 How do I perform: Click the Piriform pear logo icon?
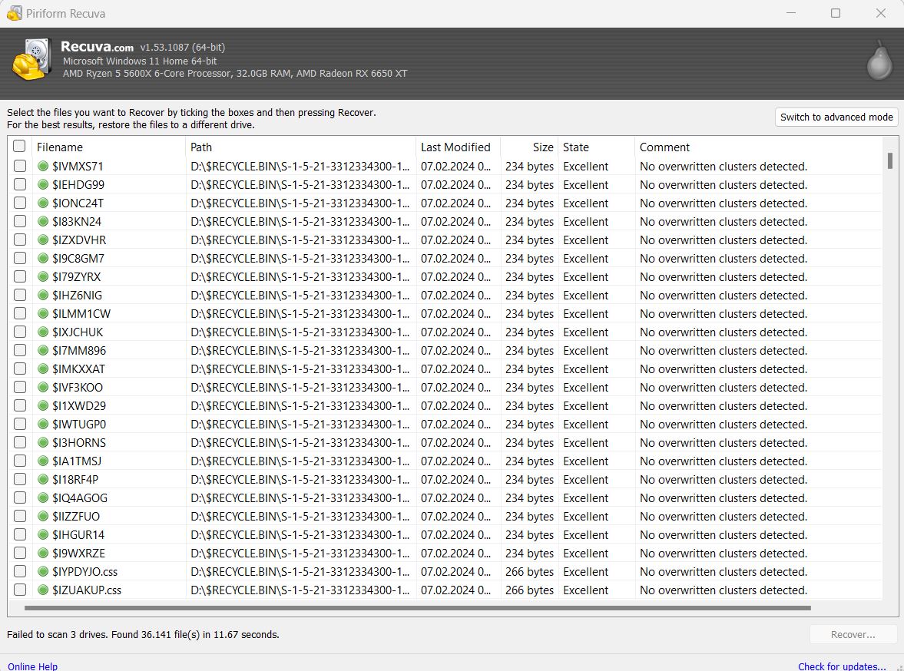[x=879, y=60]
